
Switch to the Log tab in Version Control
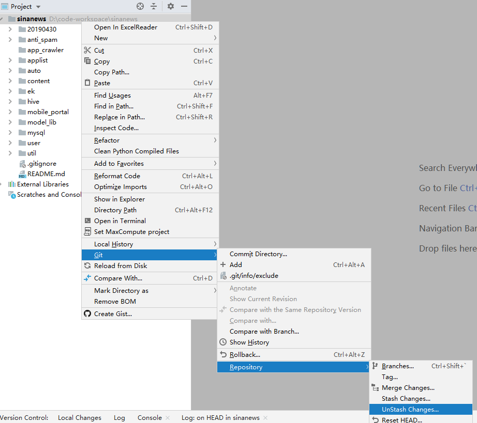tap(119, 417)
